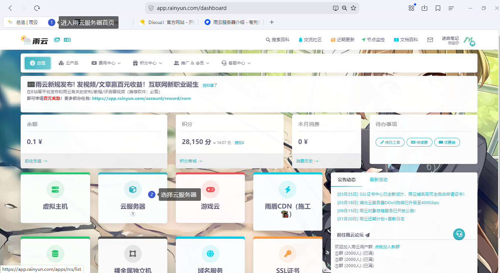The image size is (500, 273).
Task: Open the mail envelope notifications icon
Action: click(x=430, y=40)
